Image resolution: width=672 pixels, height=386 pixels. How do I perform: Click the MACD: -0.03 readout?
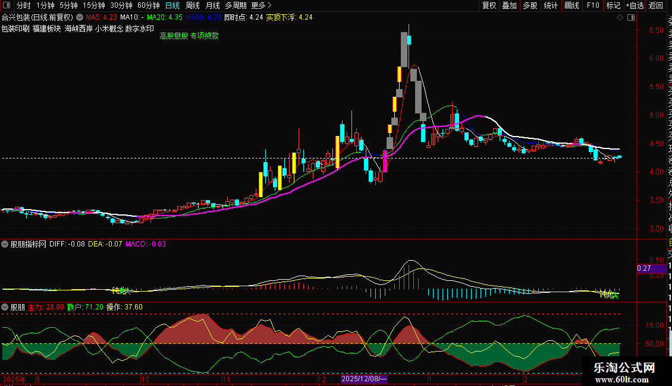[146, 244]
